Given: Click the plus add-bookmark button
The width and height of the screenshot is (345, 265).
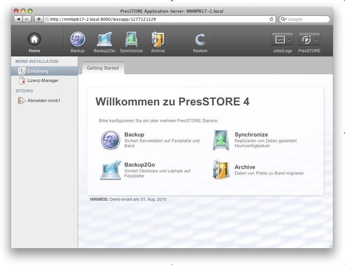Looking at the screenshot, I should [38, 19].
